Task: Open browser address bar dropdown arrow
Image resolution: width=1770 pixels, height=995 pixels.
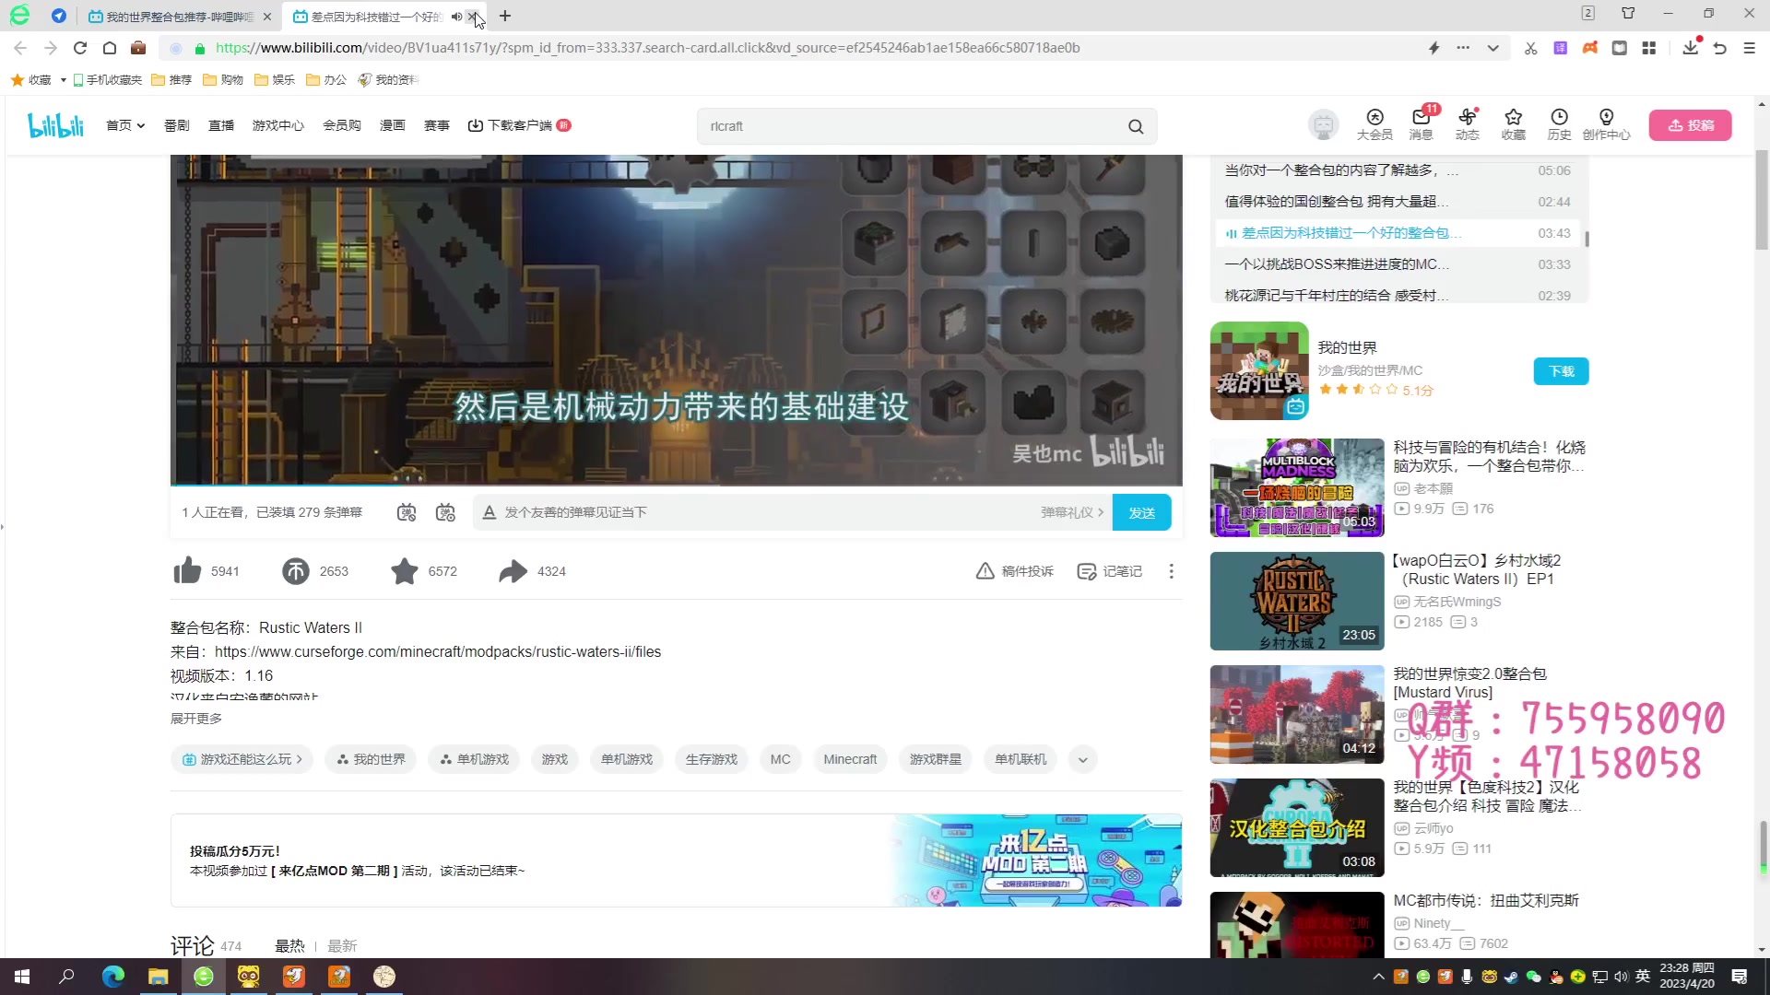Action: coord(1493,48)
